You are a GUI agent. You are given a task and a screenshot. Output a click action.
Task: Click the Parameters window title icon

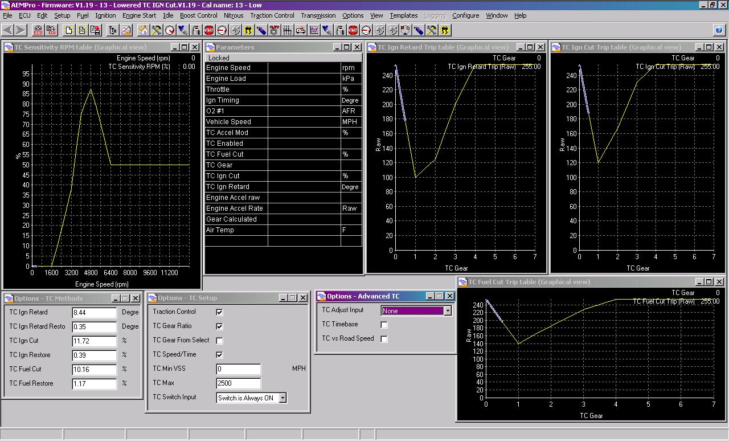tap(211, 47)
